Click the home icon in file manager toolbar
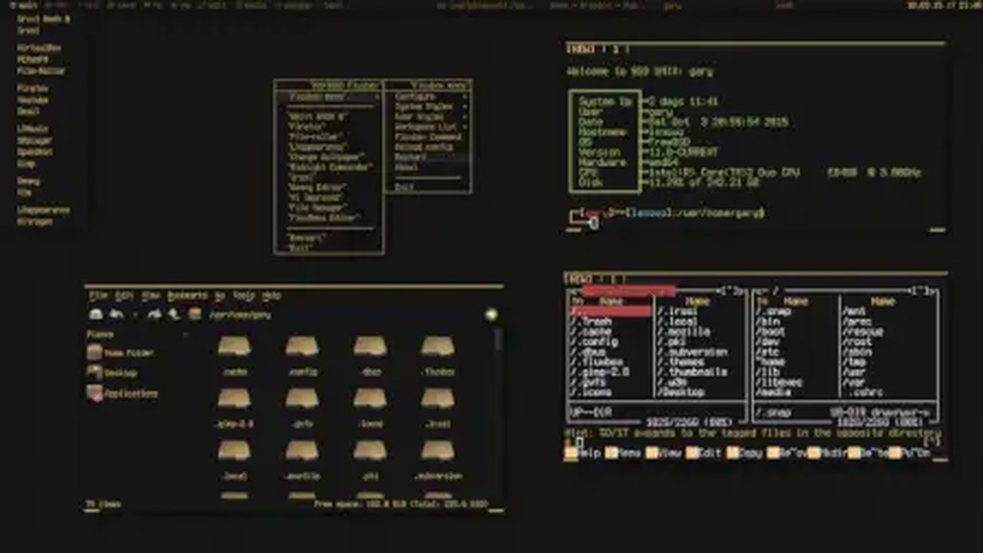 pos(195,314)
